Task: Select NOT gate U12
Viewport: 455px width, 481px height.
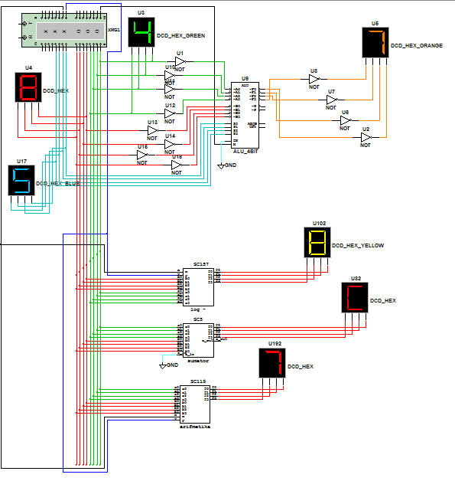Action: click(169, 114)
